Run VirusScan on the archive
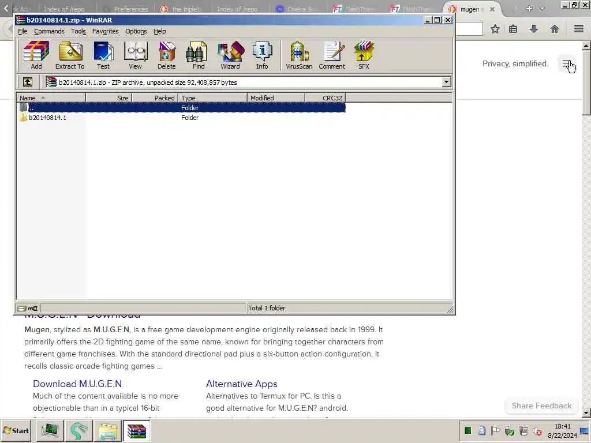 pyautogui.click(x=299, y=55)
